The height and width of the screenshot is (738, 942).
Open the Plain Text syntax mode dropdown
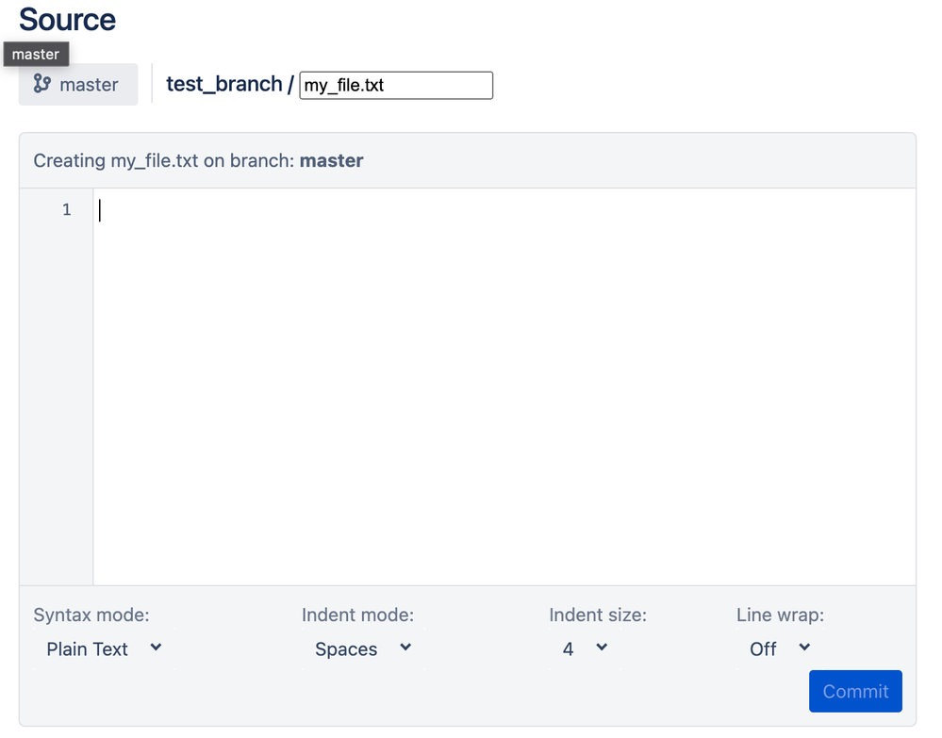pyautogui.click(x=104, y=649)
